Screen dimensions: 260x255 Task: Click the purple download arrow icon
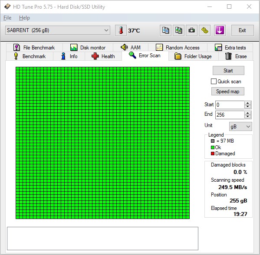pos(220,30)
